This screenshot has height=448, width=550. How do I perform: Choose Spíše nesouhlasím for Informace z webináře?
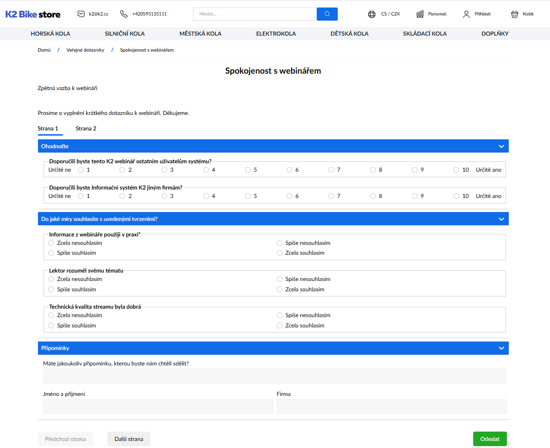[x=280, y=243]
